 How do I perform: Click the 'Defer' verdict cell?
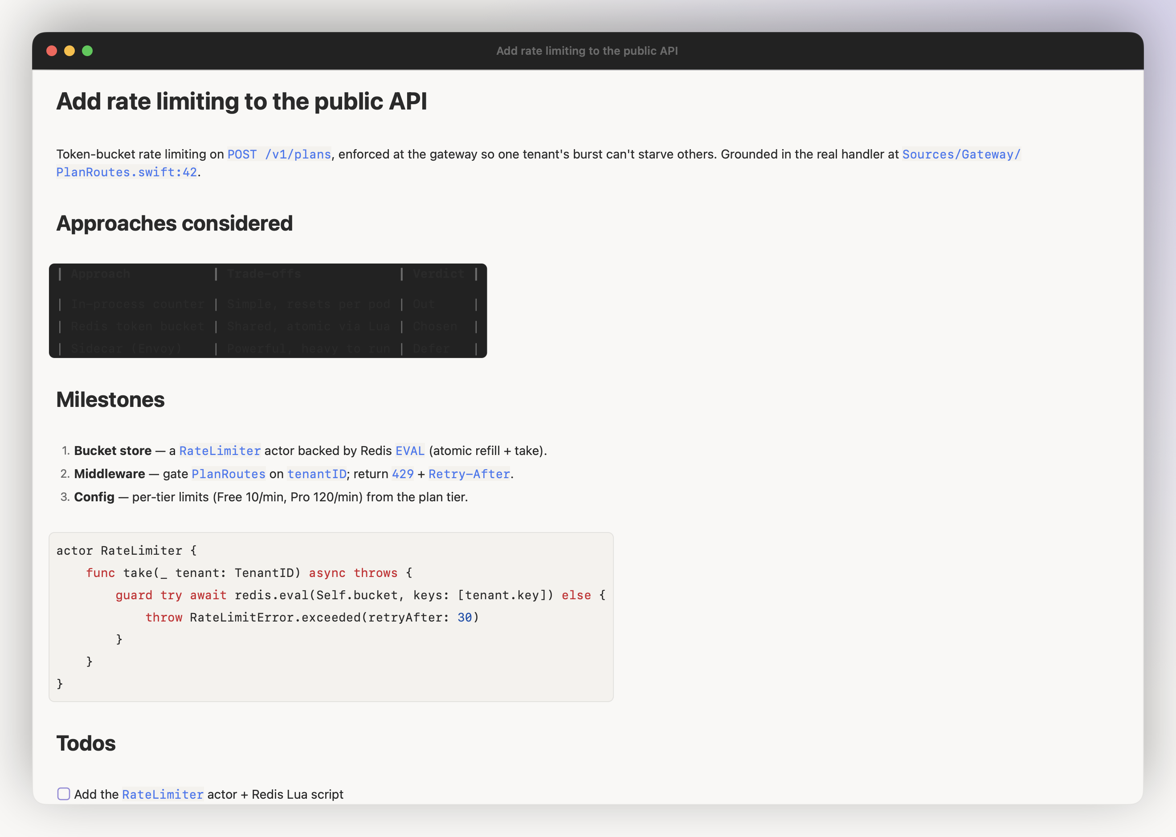coord(431,349)
